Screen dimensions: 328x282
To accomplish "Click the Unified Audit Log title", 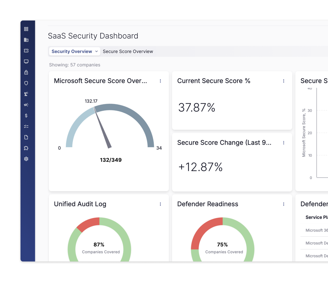I will click(x=80, y=204).
